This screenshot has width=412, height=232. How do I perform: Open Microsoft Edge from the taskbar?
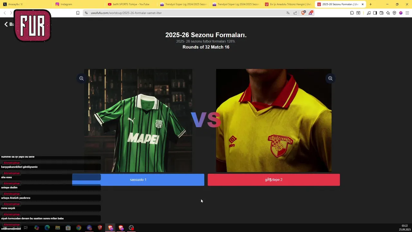[47, 228]
